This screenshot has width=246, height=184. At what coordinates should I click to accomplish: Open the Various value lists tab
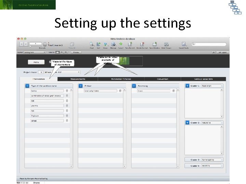pyautogui.click(x=203, y=79)
